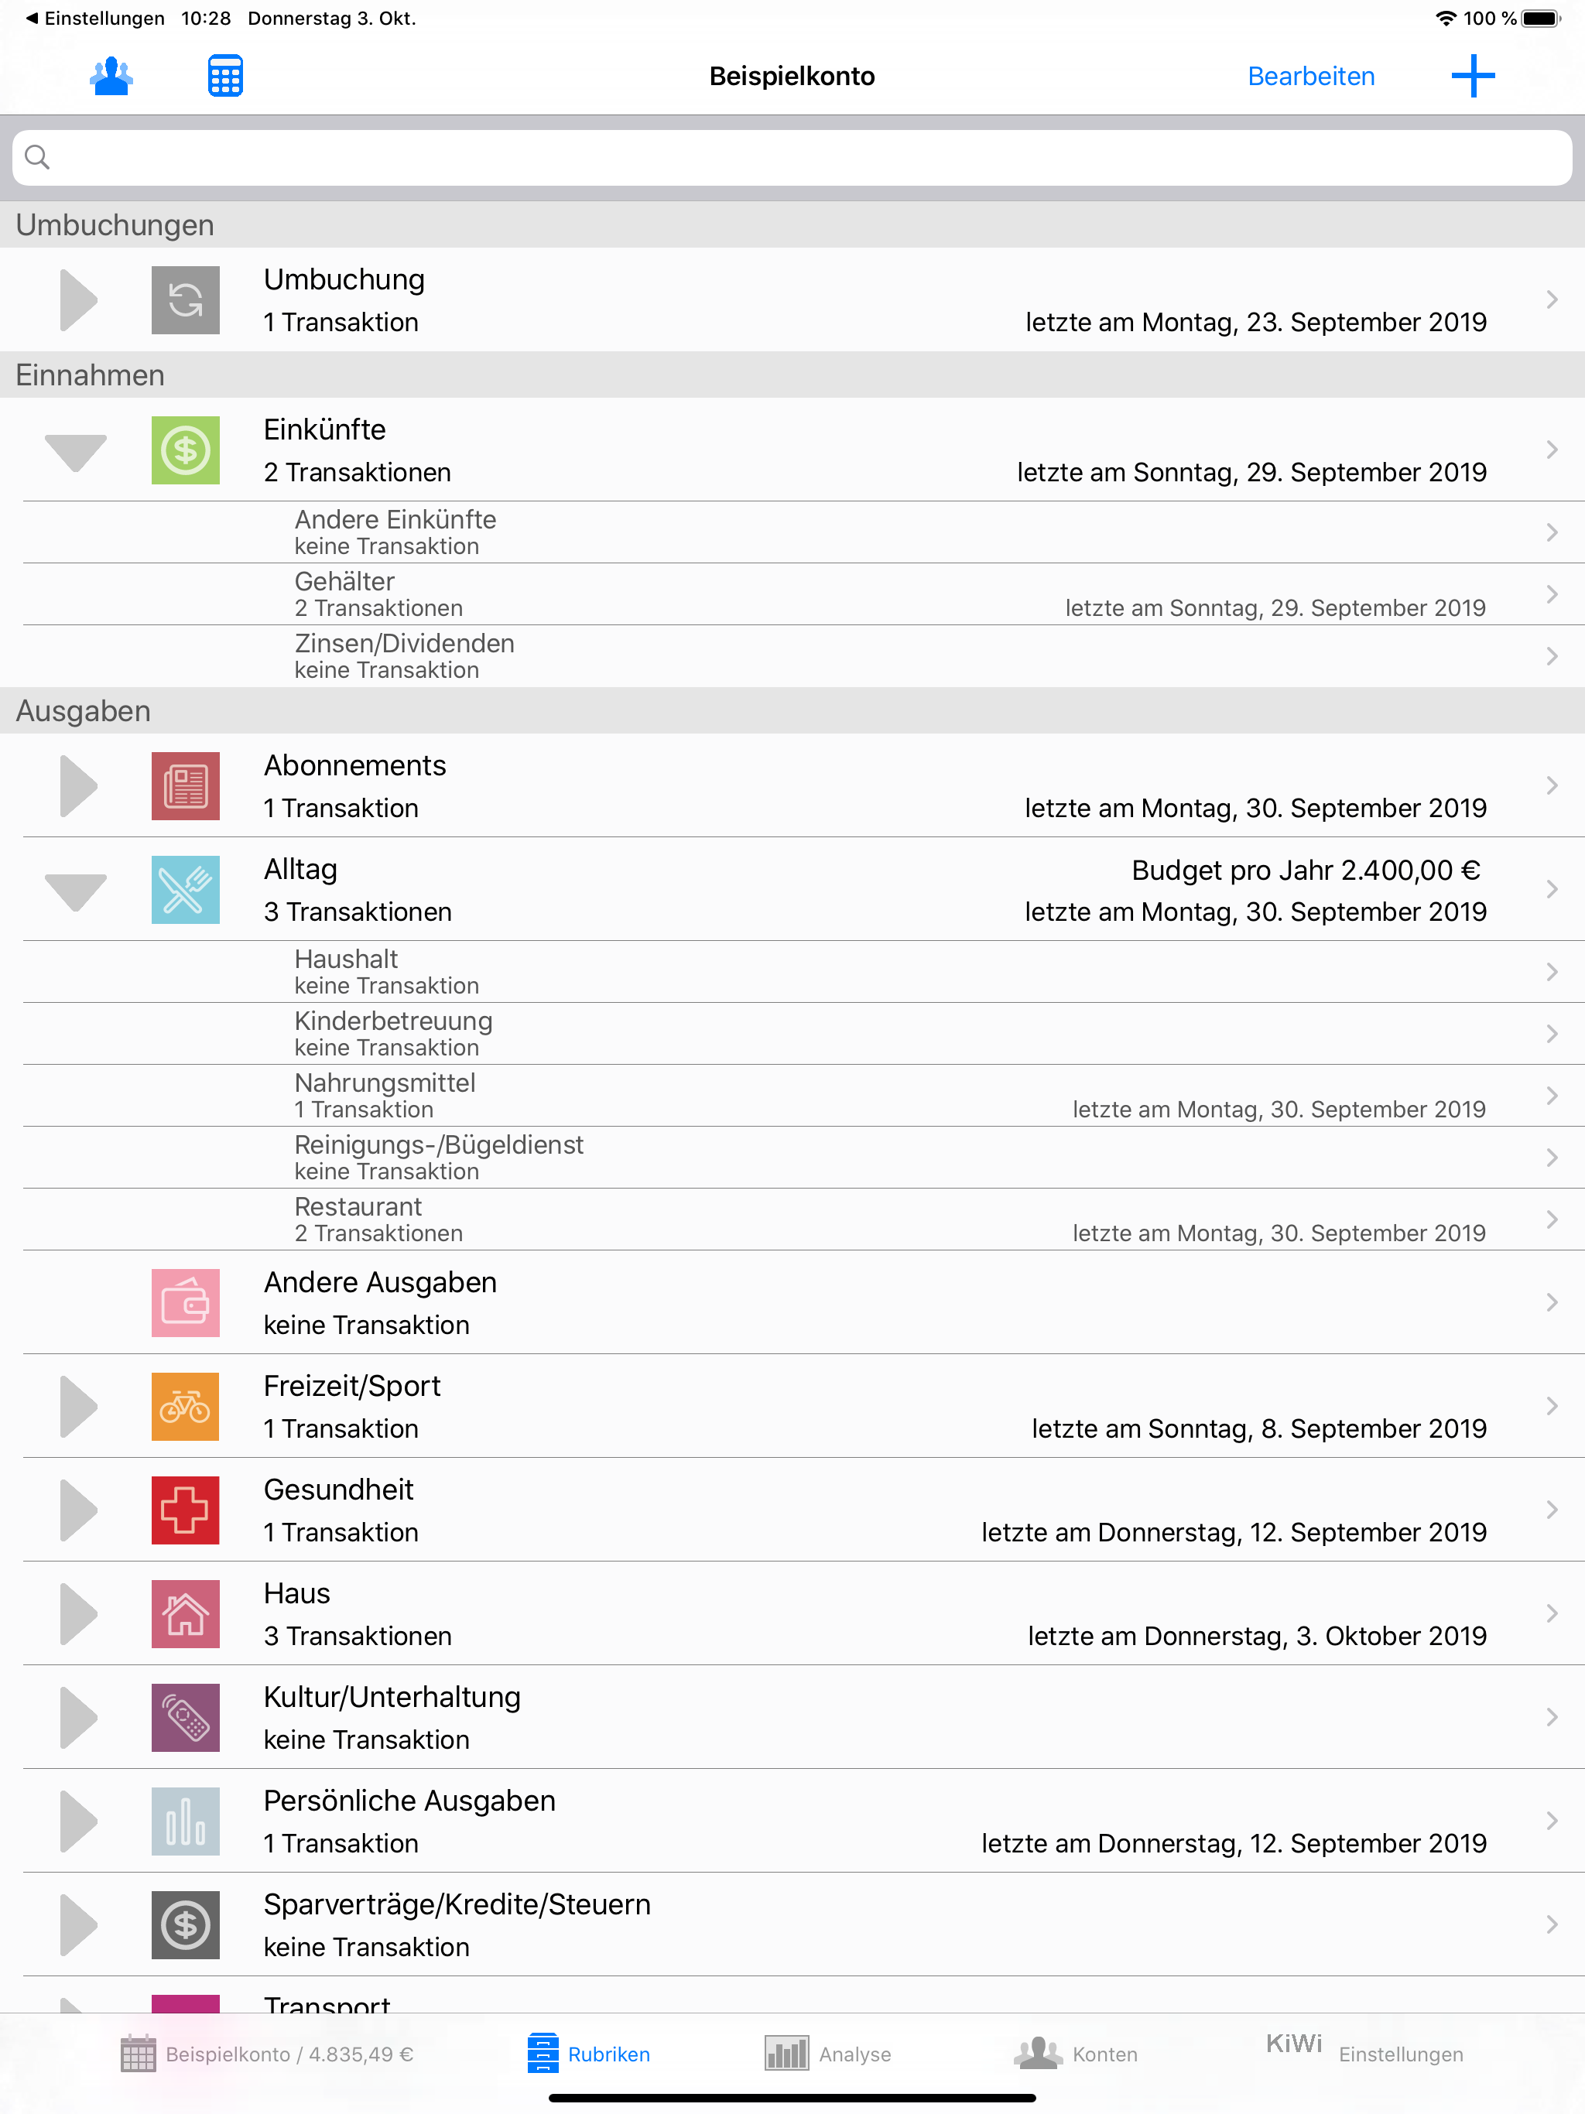Collapse the Alltag category

tap(76, 890)
